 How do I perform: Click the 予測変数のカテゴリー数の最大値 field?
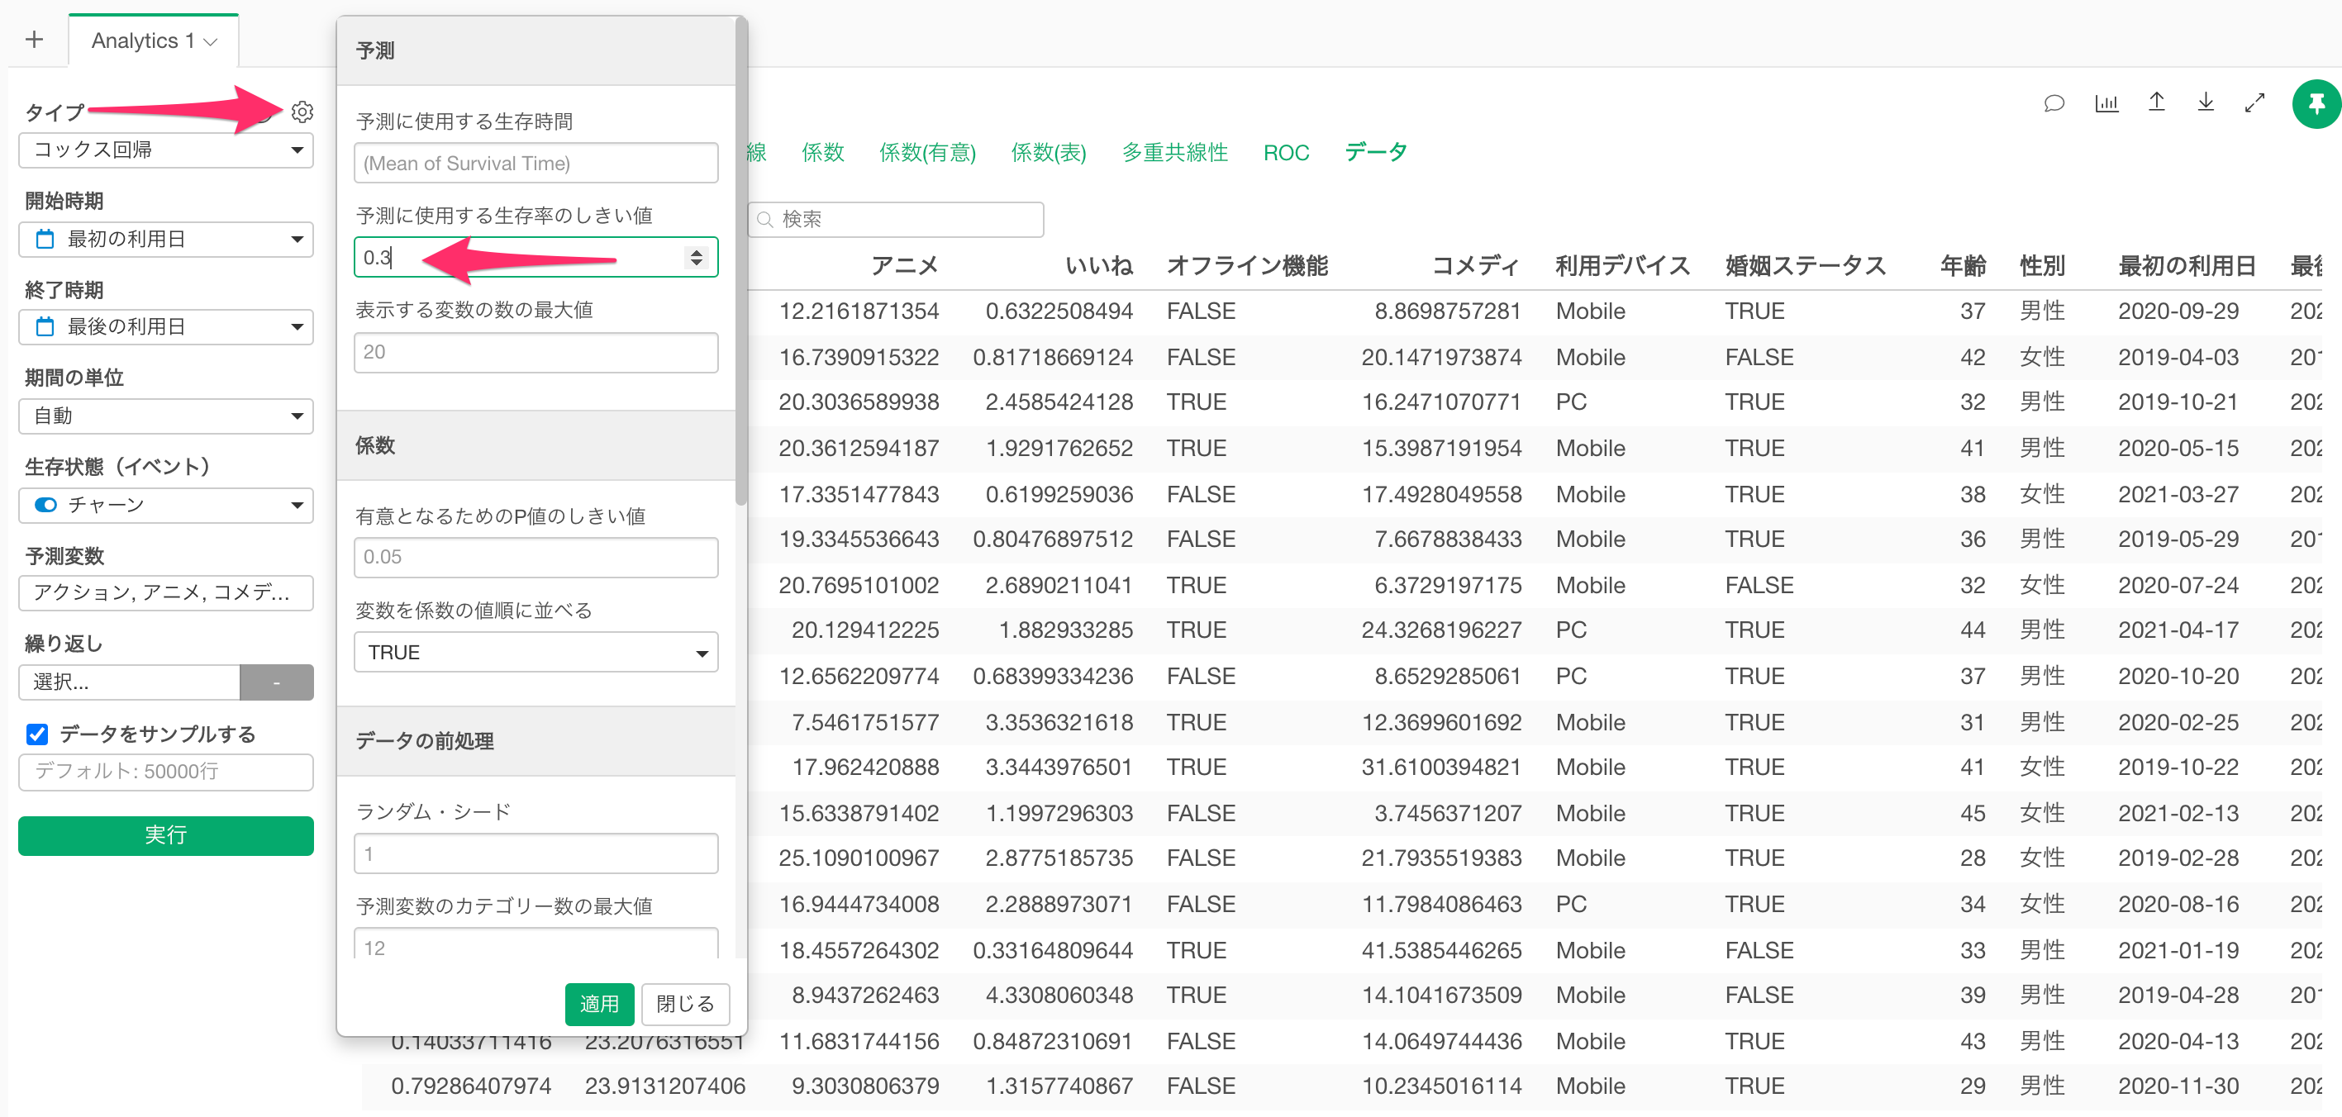point(536,945)
